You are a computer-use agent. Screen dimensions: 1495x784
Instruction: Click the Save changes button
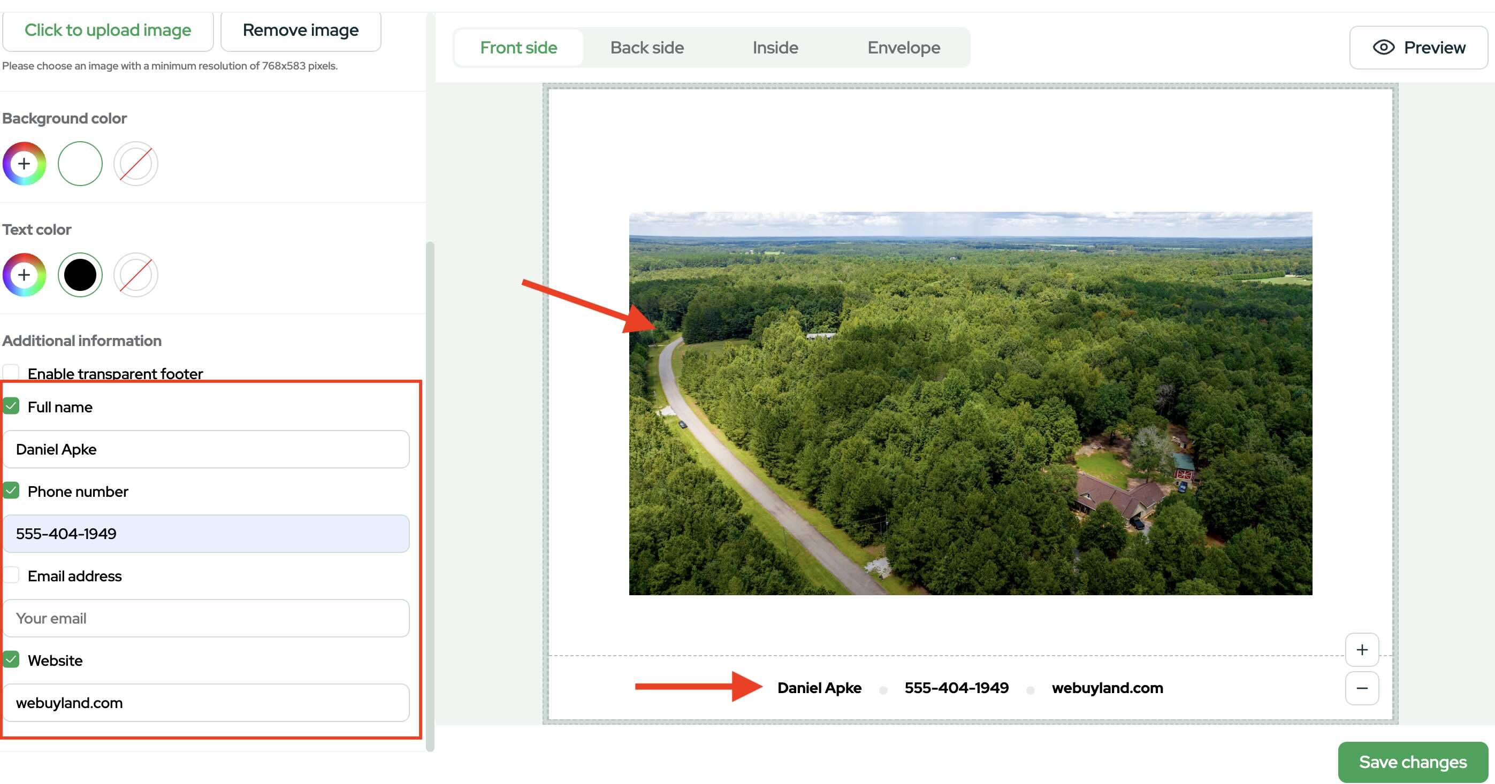pos(1412,762)
